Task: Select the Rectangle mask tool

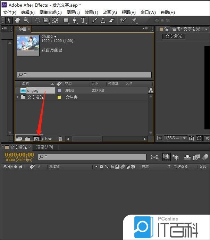Action: [x=66, y=20]
